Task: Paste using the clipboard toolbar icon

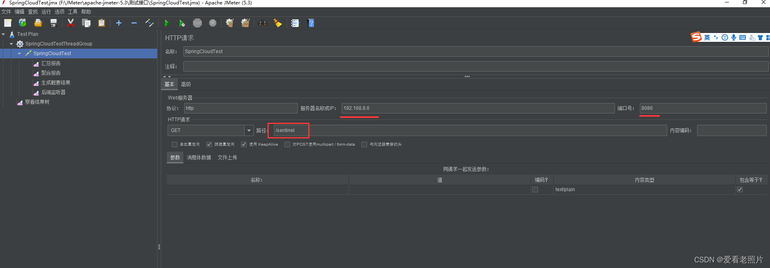Action: coord(102,23)
